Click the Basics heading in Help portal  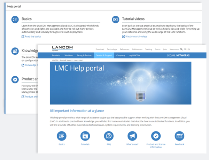[x=26, y=19]
